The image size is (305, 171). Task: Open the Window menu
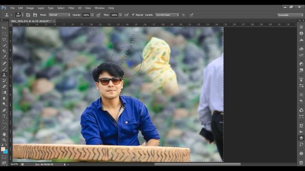(x=100, y=8)
